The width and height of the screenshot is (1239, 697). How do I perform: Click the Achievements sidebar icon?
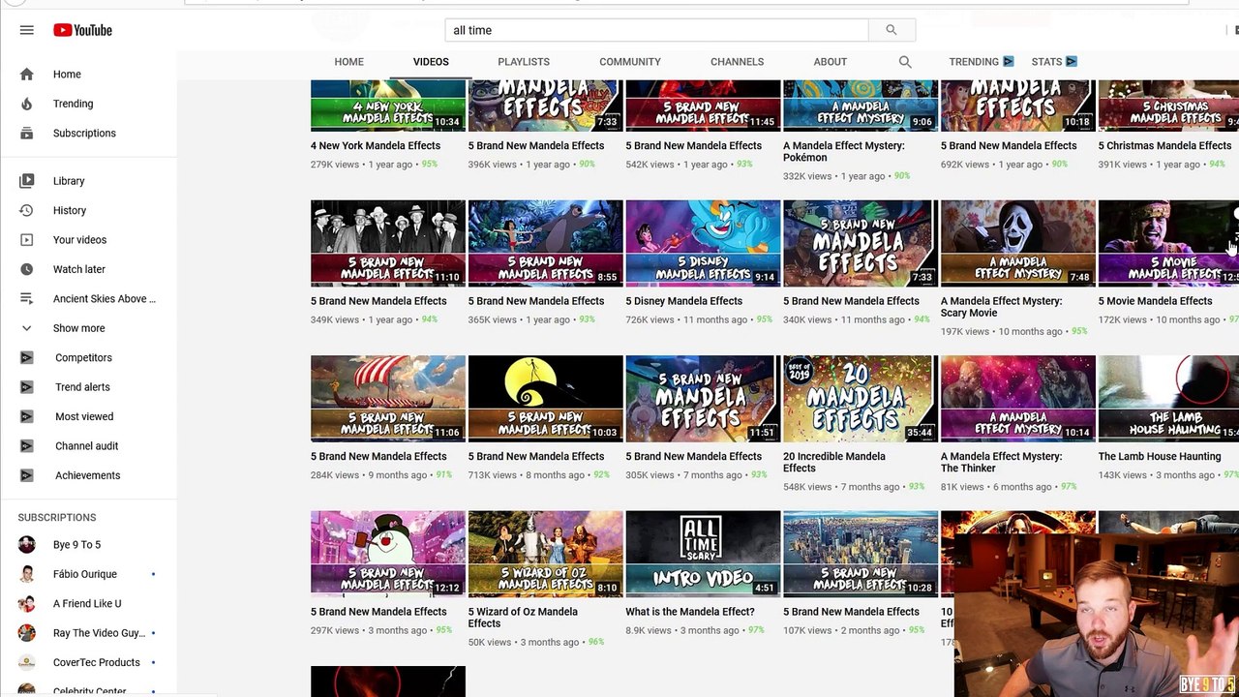26,475
